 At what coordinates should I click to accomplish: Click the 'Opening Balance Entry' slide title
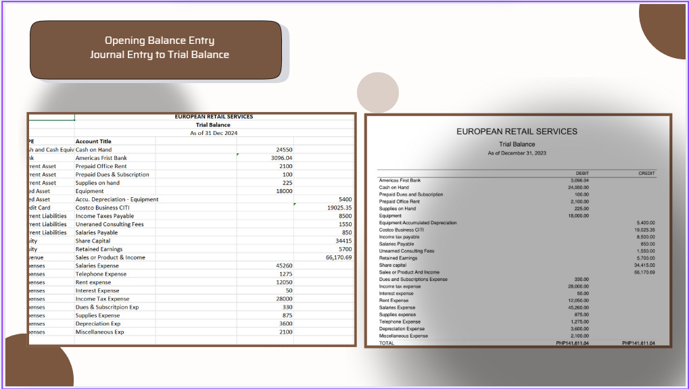pos(160,41)
